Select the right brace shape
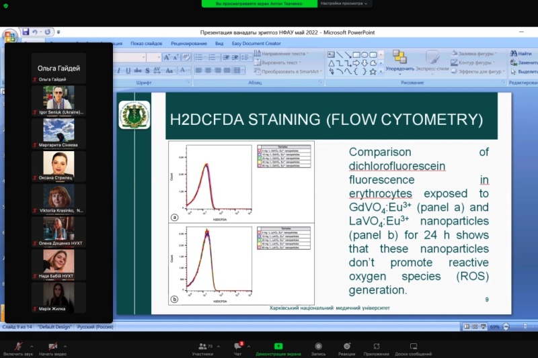 pos(364,72)
